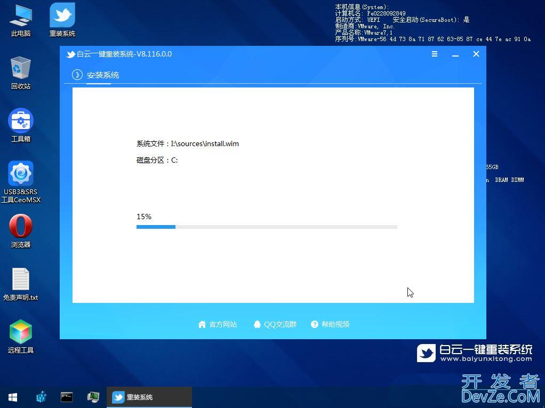The height and width of the screenshot is (408, 545).
Task: Select the 重装系统 taskbar window button
Action: [149, 397]
